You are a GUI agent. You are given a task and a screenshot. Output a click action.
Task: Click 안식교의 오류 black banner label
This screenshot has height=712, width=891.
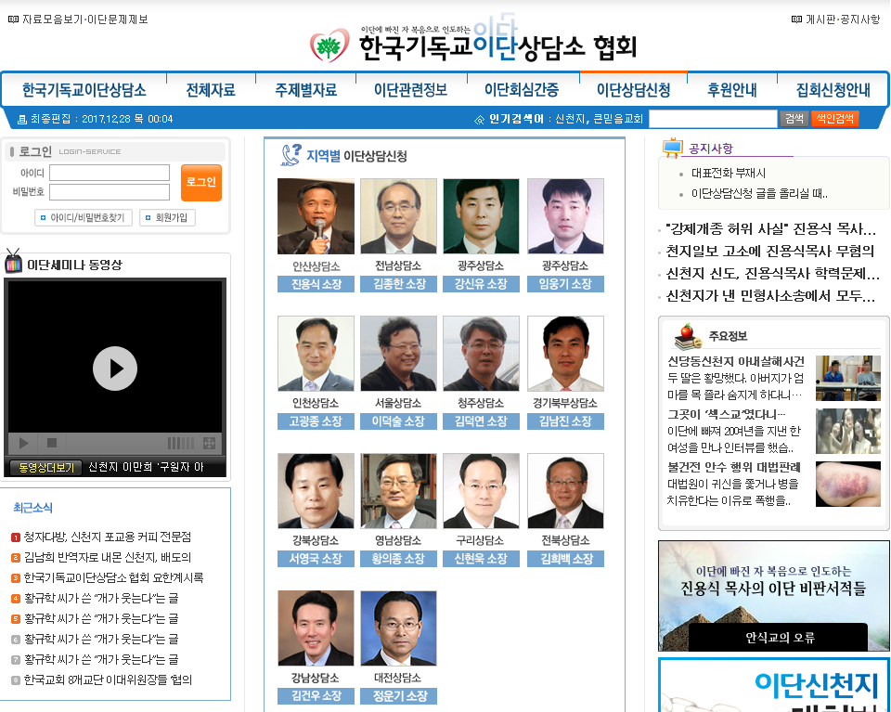click(x=780, y=638)
